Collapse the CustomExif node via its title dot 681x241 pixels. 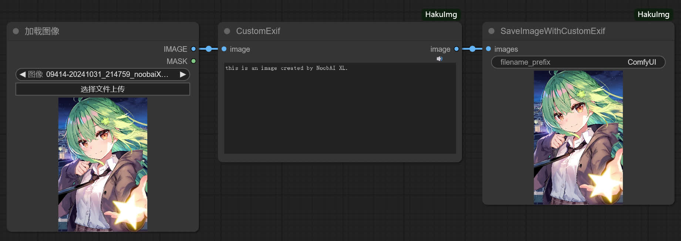click(227, 31)
